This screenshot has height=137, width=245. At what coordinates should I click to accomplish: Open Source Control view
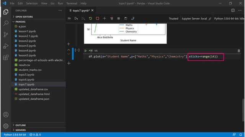pos(6,35)
